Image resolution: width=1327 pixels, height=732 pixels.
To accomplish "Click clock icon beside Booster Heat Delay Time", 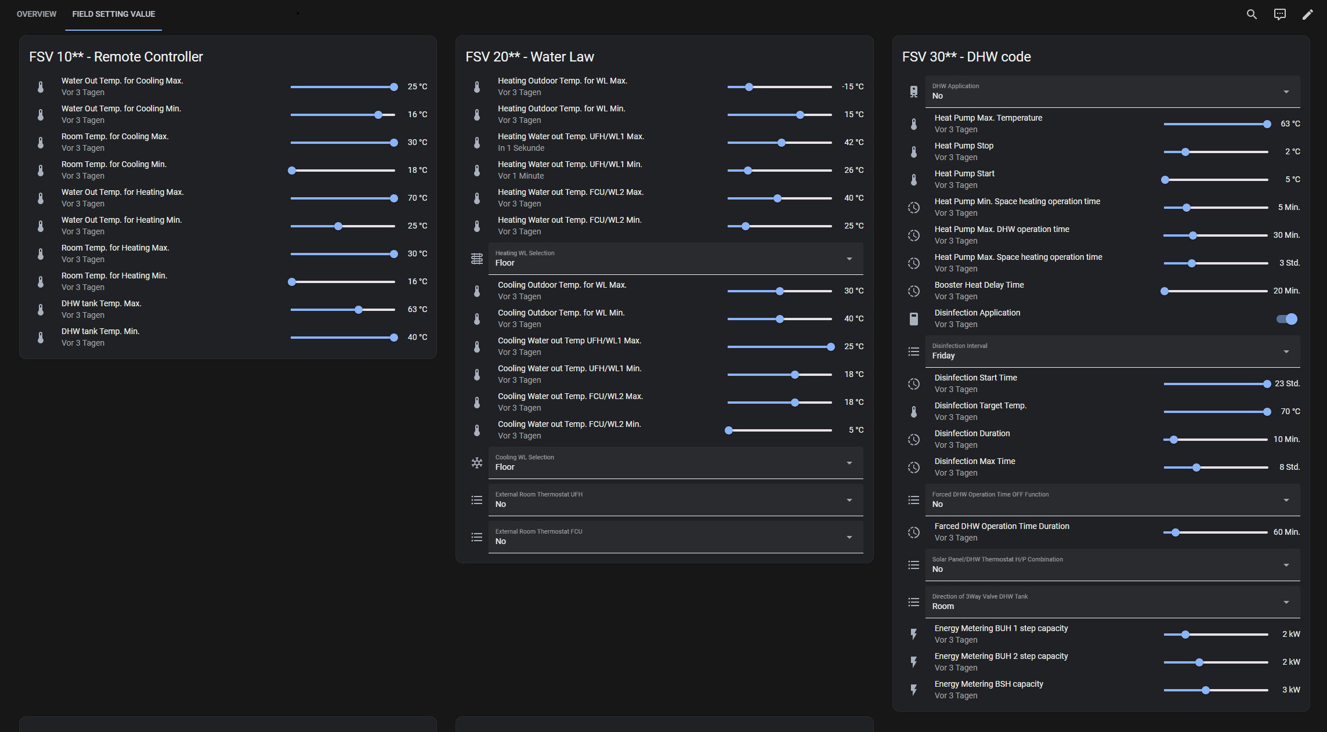I will point(914,291).
